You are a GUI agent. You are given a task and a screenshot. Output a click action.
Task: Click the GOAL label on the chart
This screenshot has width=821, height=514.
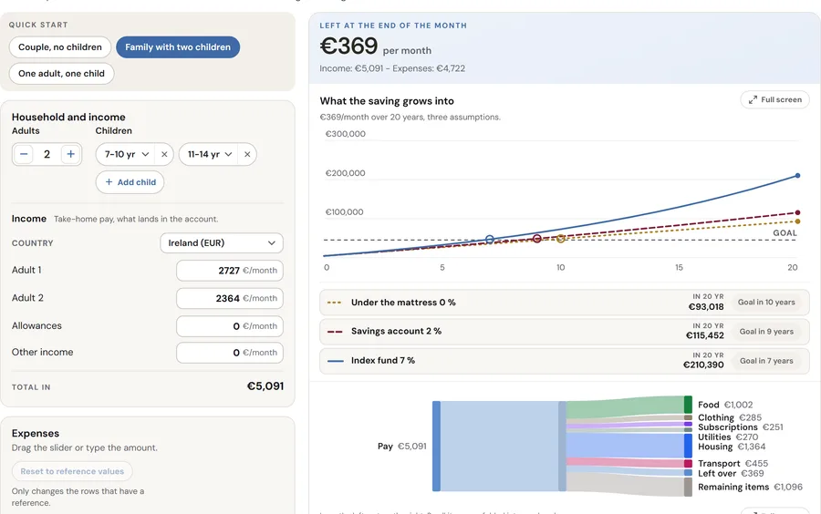tap(785, 233)
